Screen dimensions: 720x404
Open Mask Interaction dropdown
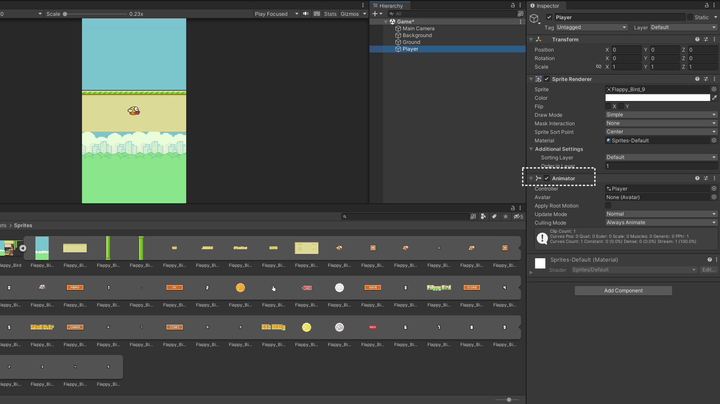(661, 123)
